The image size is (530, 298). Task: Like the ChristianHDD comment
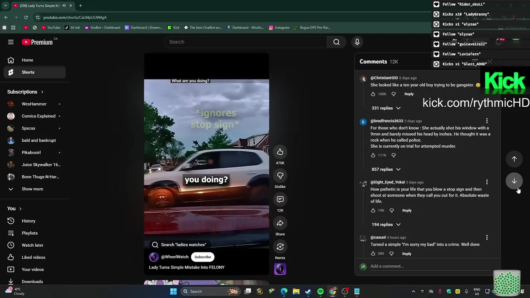coord(373,94)
